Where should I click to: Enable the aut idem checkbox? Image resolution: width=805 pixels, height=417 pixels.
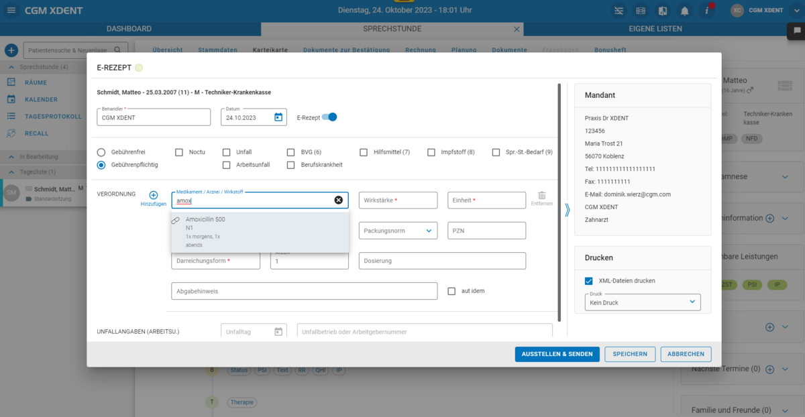click(451, 291)
